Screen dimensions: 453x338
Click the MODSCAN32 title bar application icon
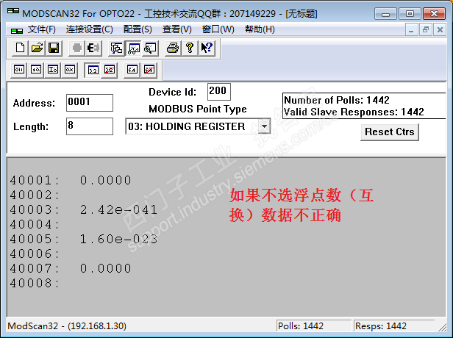pyautogui.click(x=13, y=11)
